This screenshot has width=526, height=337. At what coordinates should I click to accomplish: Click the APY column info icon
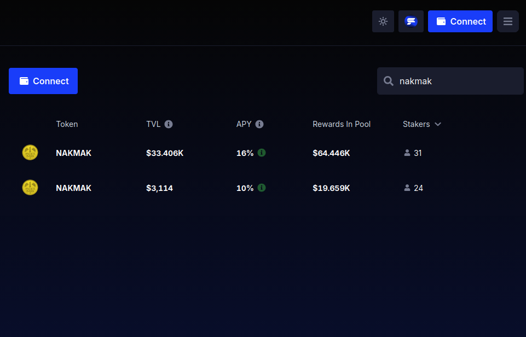[x=259, y=124]
